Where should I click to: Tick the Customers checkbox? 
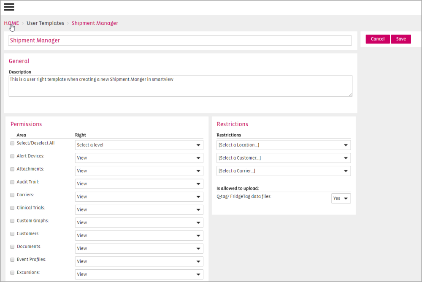click(12, 234)
